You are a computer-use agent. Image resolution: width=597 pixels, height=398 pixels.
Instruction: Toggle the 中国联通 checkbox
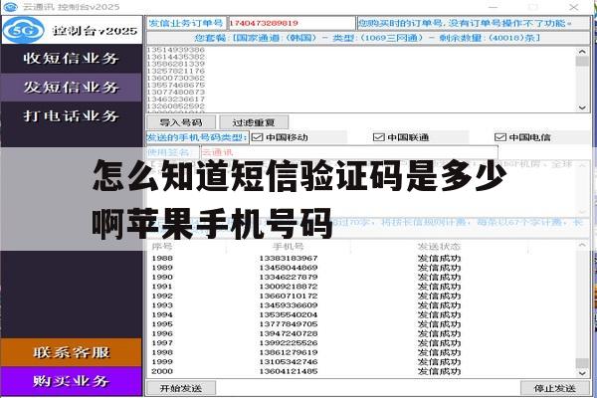coord(378,137)
